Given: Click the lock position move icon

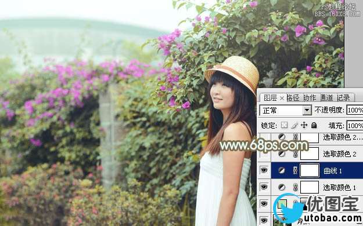Looking at the screenshot, I should click(x=304, y=125).
